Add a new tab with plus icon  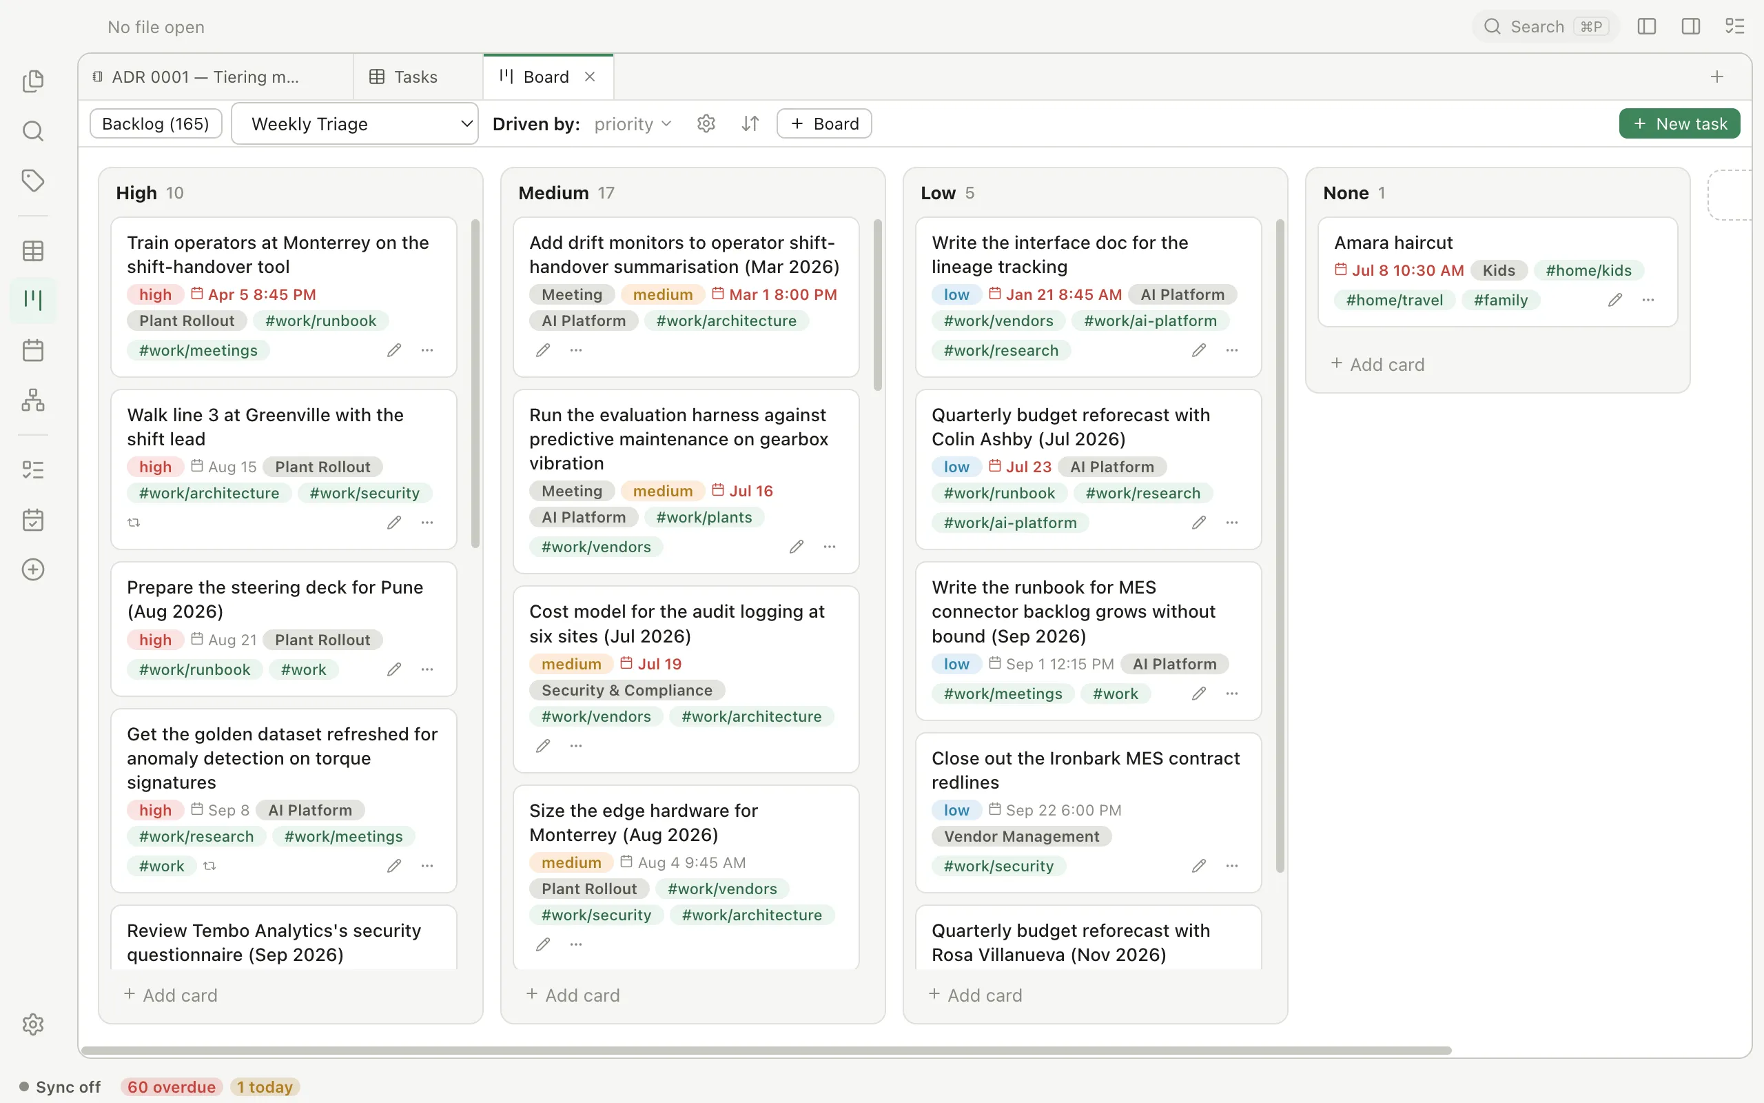(1717, 77)
